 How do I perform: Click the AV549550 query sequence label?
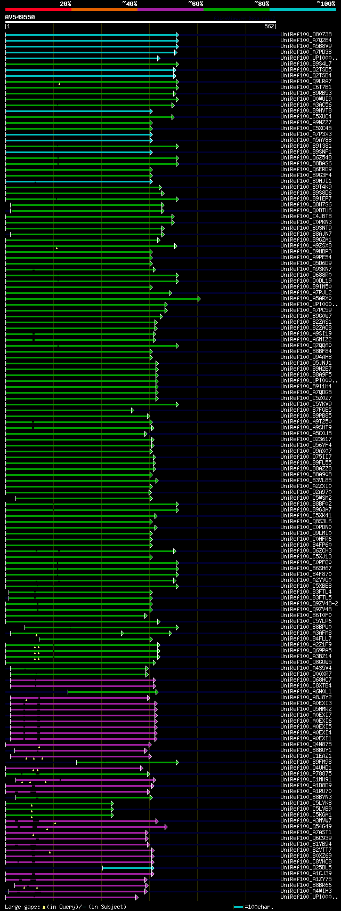20,17
